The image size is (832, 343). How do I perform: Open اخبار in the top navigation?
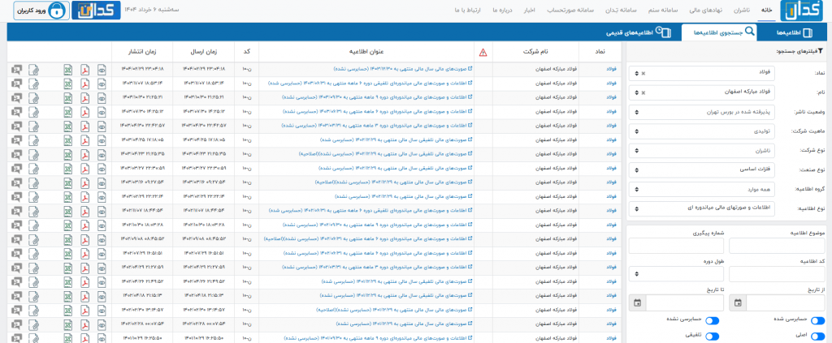(530, 10)
